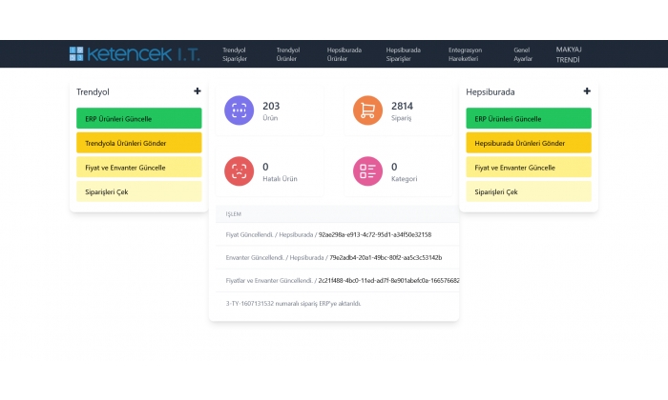Click Trendyol ERP Ürünleri Güncelle button
The width and height of the screenshot is (668, 400).
pos(139,118)
